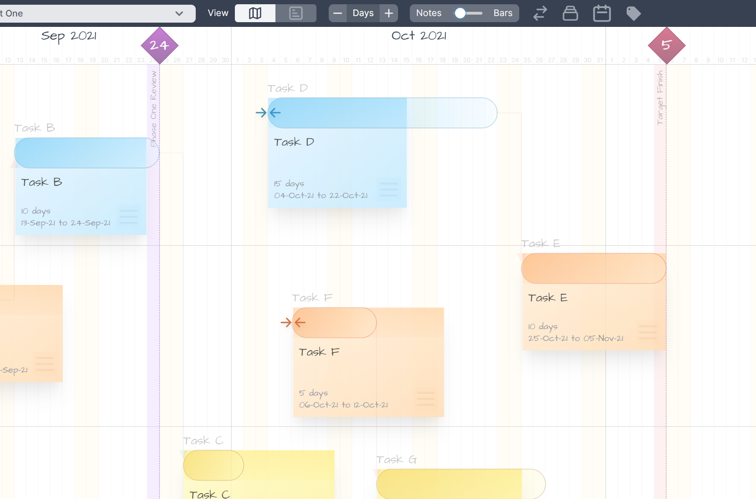Switch to map view icon
This screenshot has height=499, width=756.
(x=255, y=13)
